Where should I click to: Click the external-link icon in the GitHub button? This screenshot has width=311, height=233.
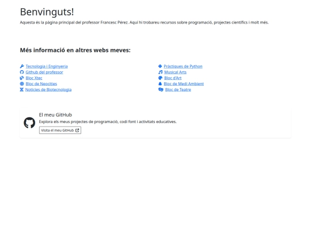point(77,130)
